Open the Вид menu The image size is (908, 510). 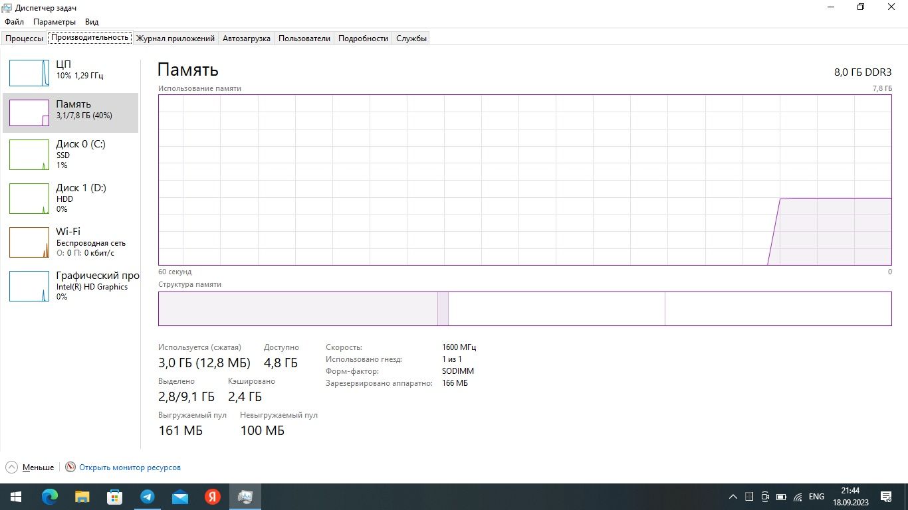point(92,22)
